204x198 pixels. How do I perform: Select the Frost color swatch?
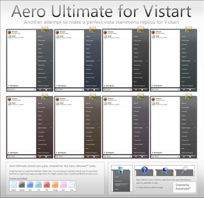point(71,185)
